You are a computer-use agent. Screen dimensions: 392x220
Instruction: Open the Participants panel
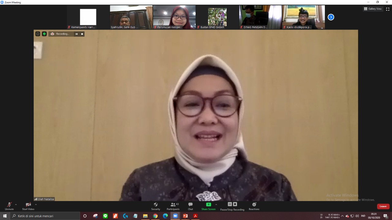[x=173, y=206]
